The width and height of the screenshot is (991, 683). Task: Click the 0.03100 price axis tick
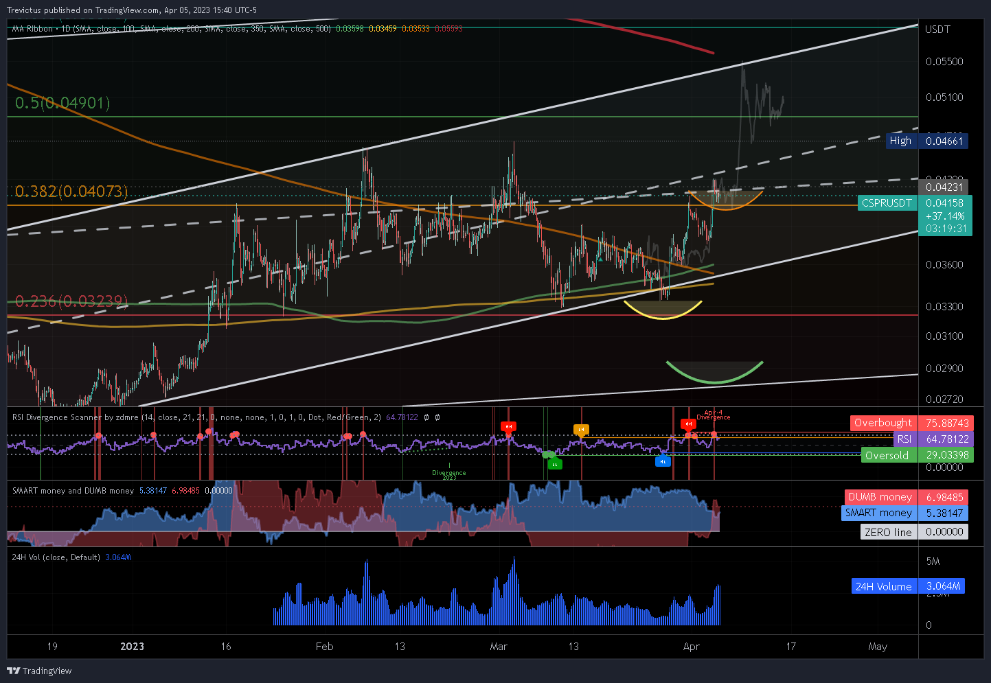[x=944, y=336]
